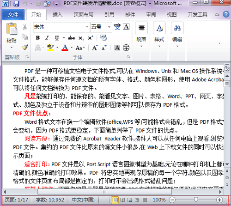Click the Next Page double arrow

pyautogui.click(x=227, y=184)
